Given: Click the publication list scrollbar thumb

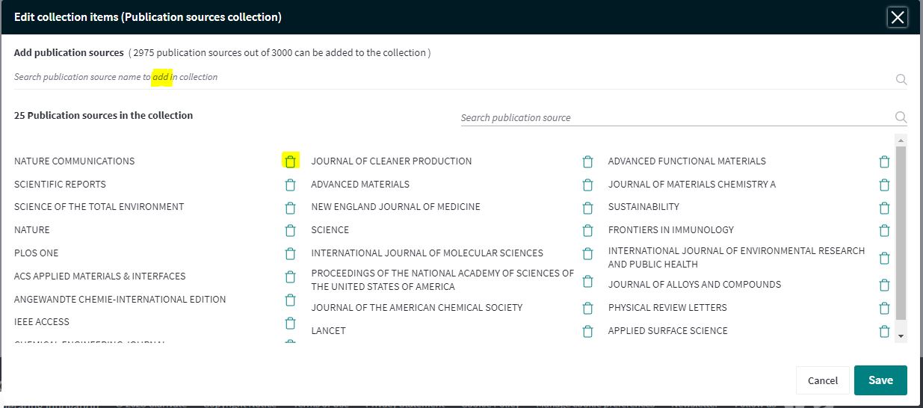Looking at the screenshot, I should (901, 233).
